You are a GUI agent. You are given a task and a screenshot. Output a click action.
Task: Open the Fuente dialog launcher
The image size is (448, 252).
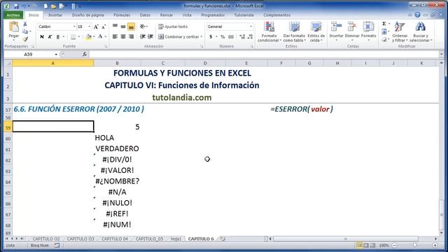pyautogui.click(x=106, y=46)
